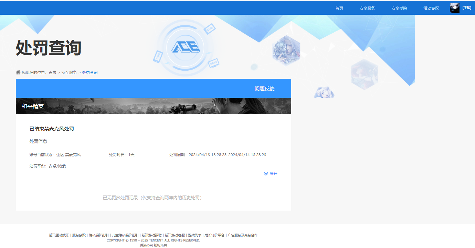Viewport: 475px width, 248px height.
Task: Log out with the 注销 link
Action: coord(467,8)
